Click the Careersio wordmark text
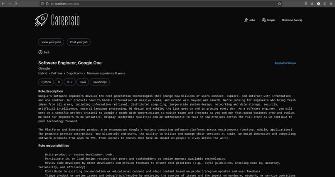Image resolution: width=335 pixels, height=177 pixels. 65,20
